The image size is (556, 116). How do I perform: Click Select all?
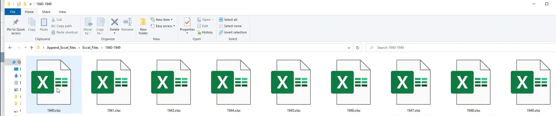pos(228,20)
